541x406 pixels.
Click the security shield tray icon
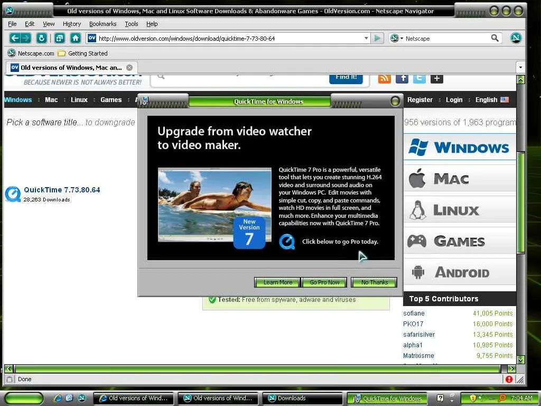[473, 398]
